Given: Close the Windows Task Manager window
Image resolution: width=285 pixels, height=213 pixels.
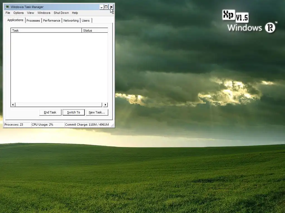Looking at the screenshot, I should (111, 7).
